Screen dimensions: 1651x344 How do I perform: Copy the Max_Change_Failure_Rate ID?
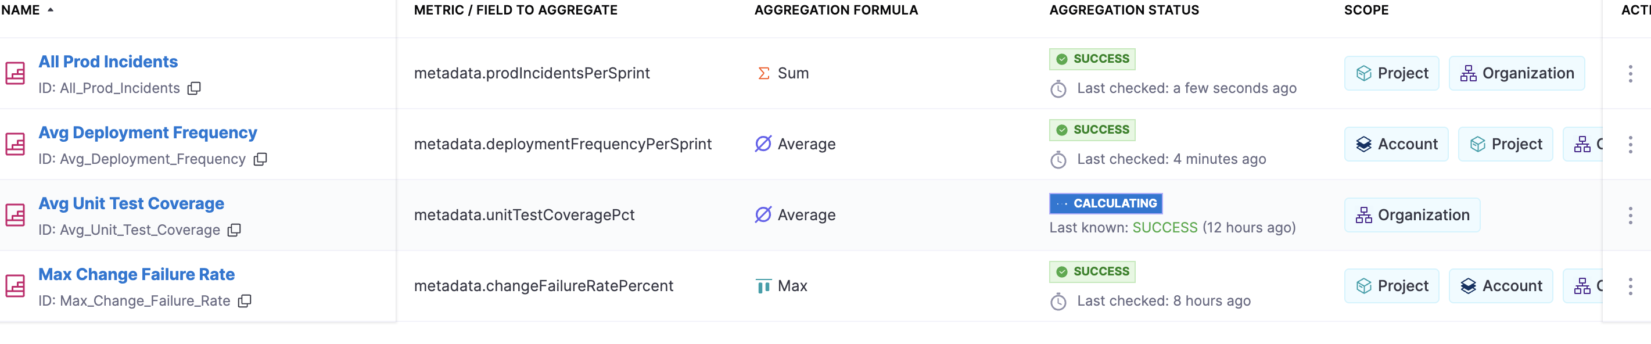pyautogui.click(x=245, y=301)
